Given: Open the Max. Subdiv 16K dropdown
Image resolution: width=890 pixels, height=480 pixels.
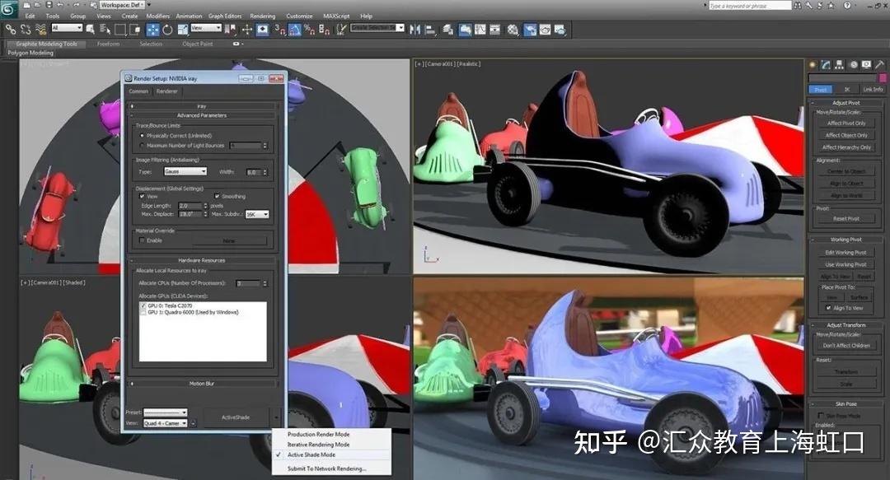Looking at the screenshot, I should 258,215.
